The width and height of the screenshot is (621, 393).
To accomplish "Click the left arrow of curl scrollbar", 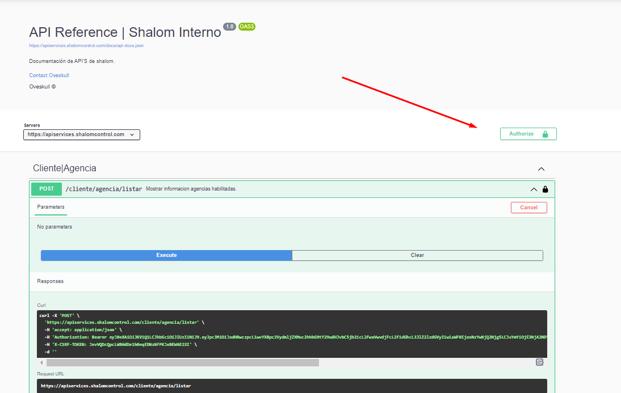I will [41, 362].
